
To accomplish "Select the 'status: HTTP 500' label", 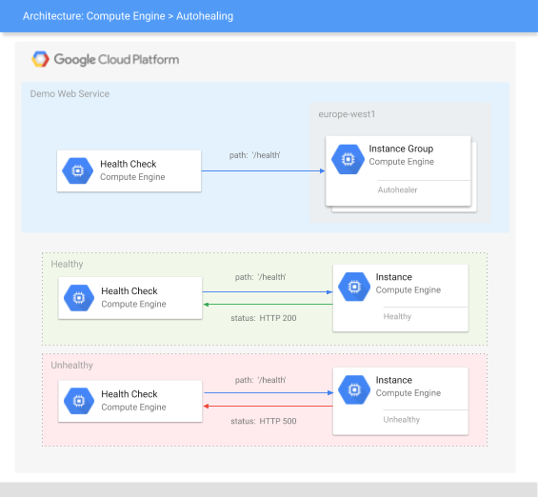I will coord(264,421).
